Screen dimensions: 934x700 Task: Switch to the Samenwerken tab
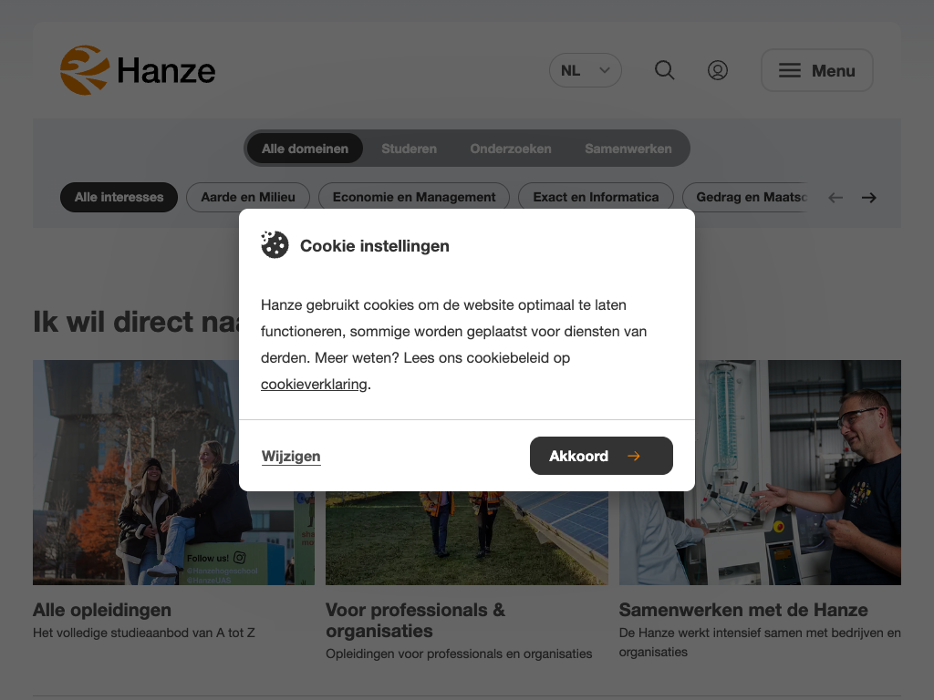coord(628,149)
